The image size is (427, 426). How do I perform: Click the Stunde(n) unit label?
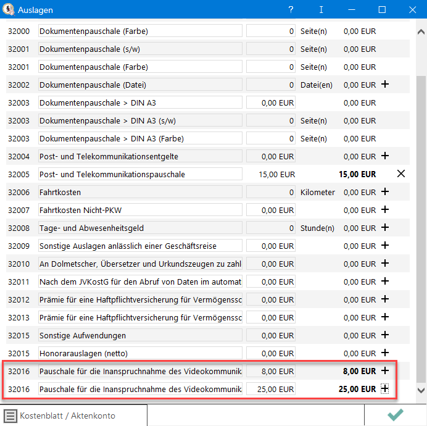pyautogui.click(x=317, y=228)
